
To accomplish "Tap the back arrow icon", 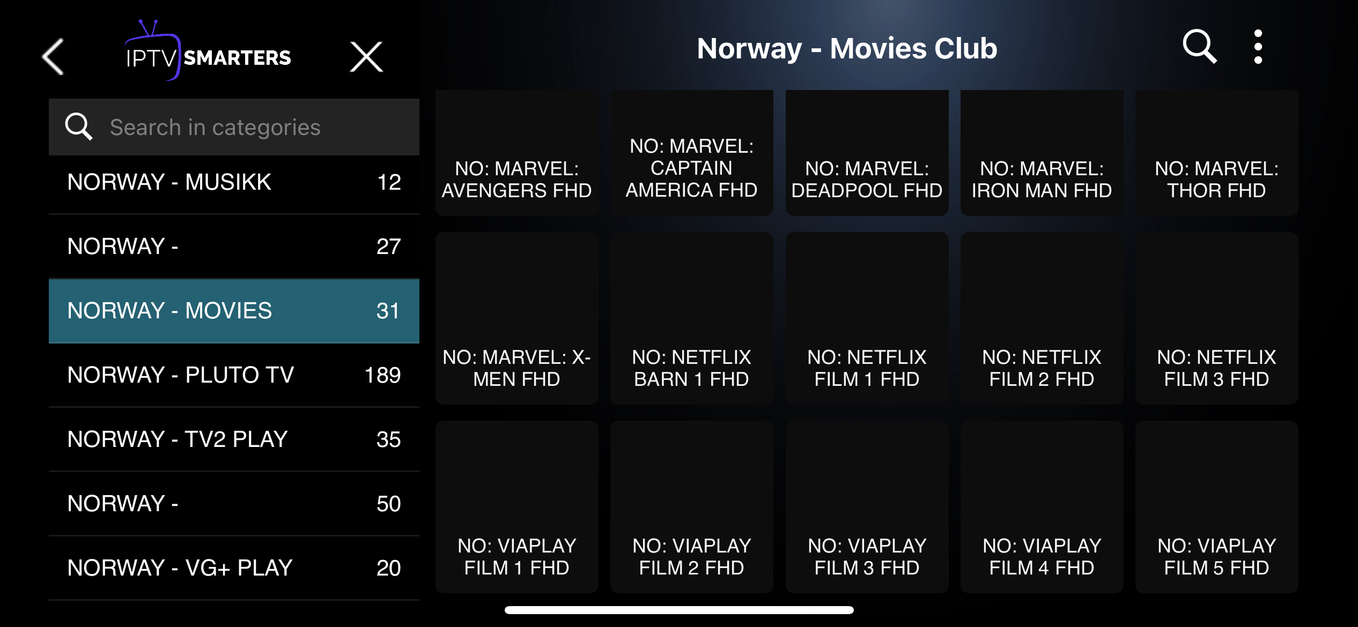I will (54, 56).
